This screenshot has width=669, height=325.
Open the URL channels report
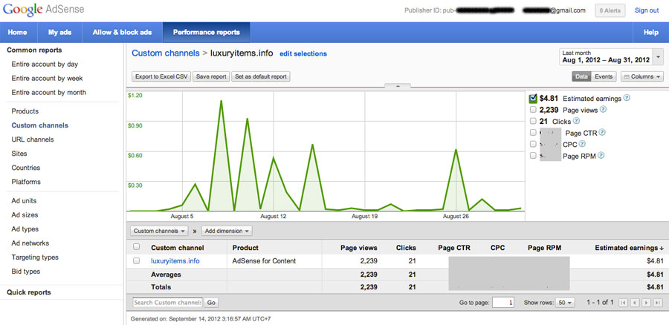coord(33,139)
